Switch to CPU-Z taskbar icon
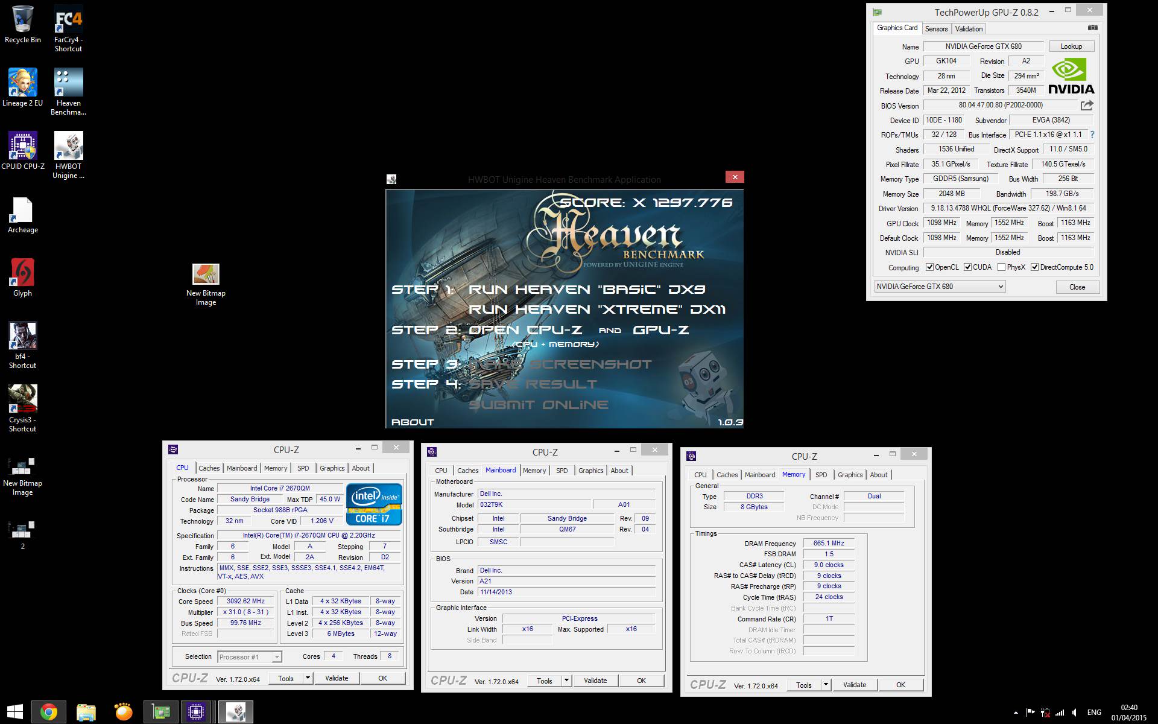 (196, 712)
